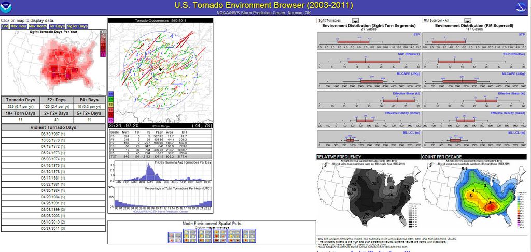Click the 335 (6.7 per yr) value
Screen dimensions: 531x252
20,107
